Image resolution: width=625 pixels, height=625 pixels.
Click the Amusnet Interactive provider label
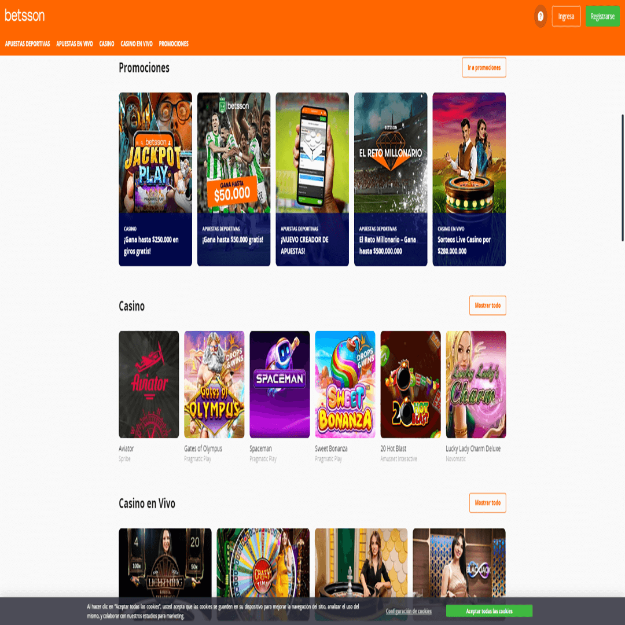pyautogui.click(x=399, y=459)
